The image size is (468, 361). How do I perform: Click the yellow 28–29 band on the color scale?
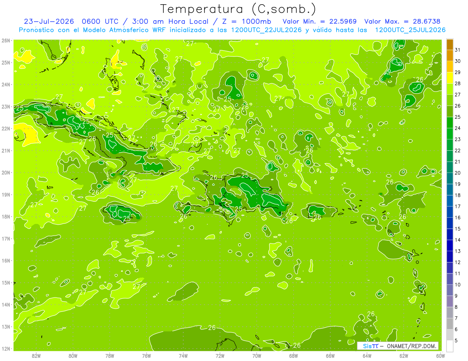tap(450, 78)
